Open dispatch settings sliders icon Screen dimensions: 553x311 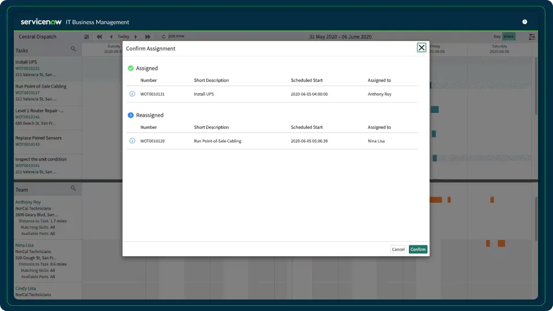pyautogui.click(x=532, y=37)
